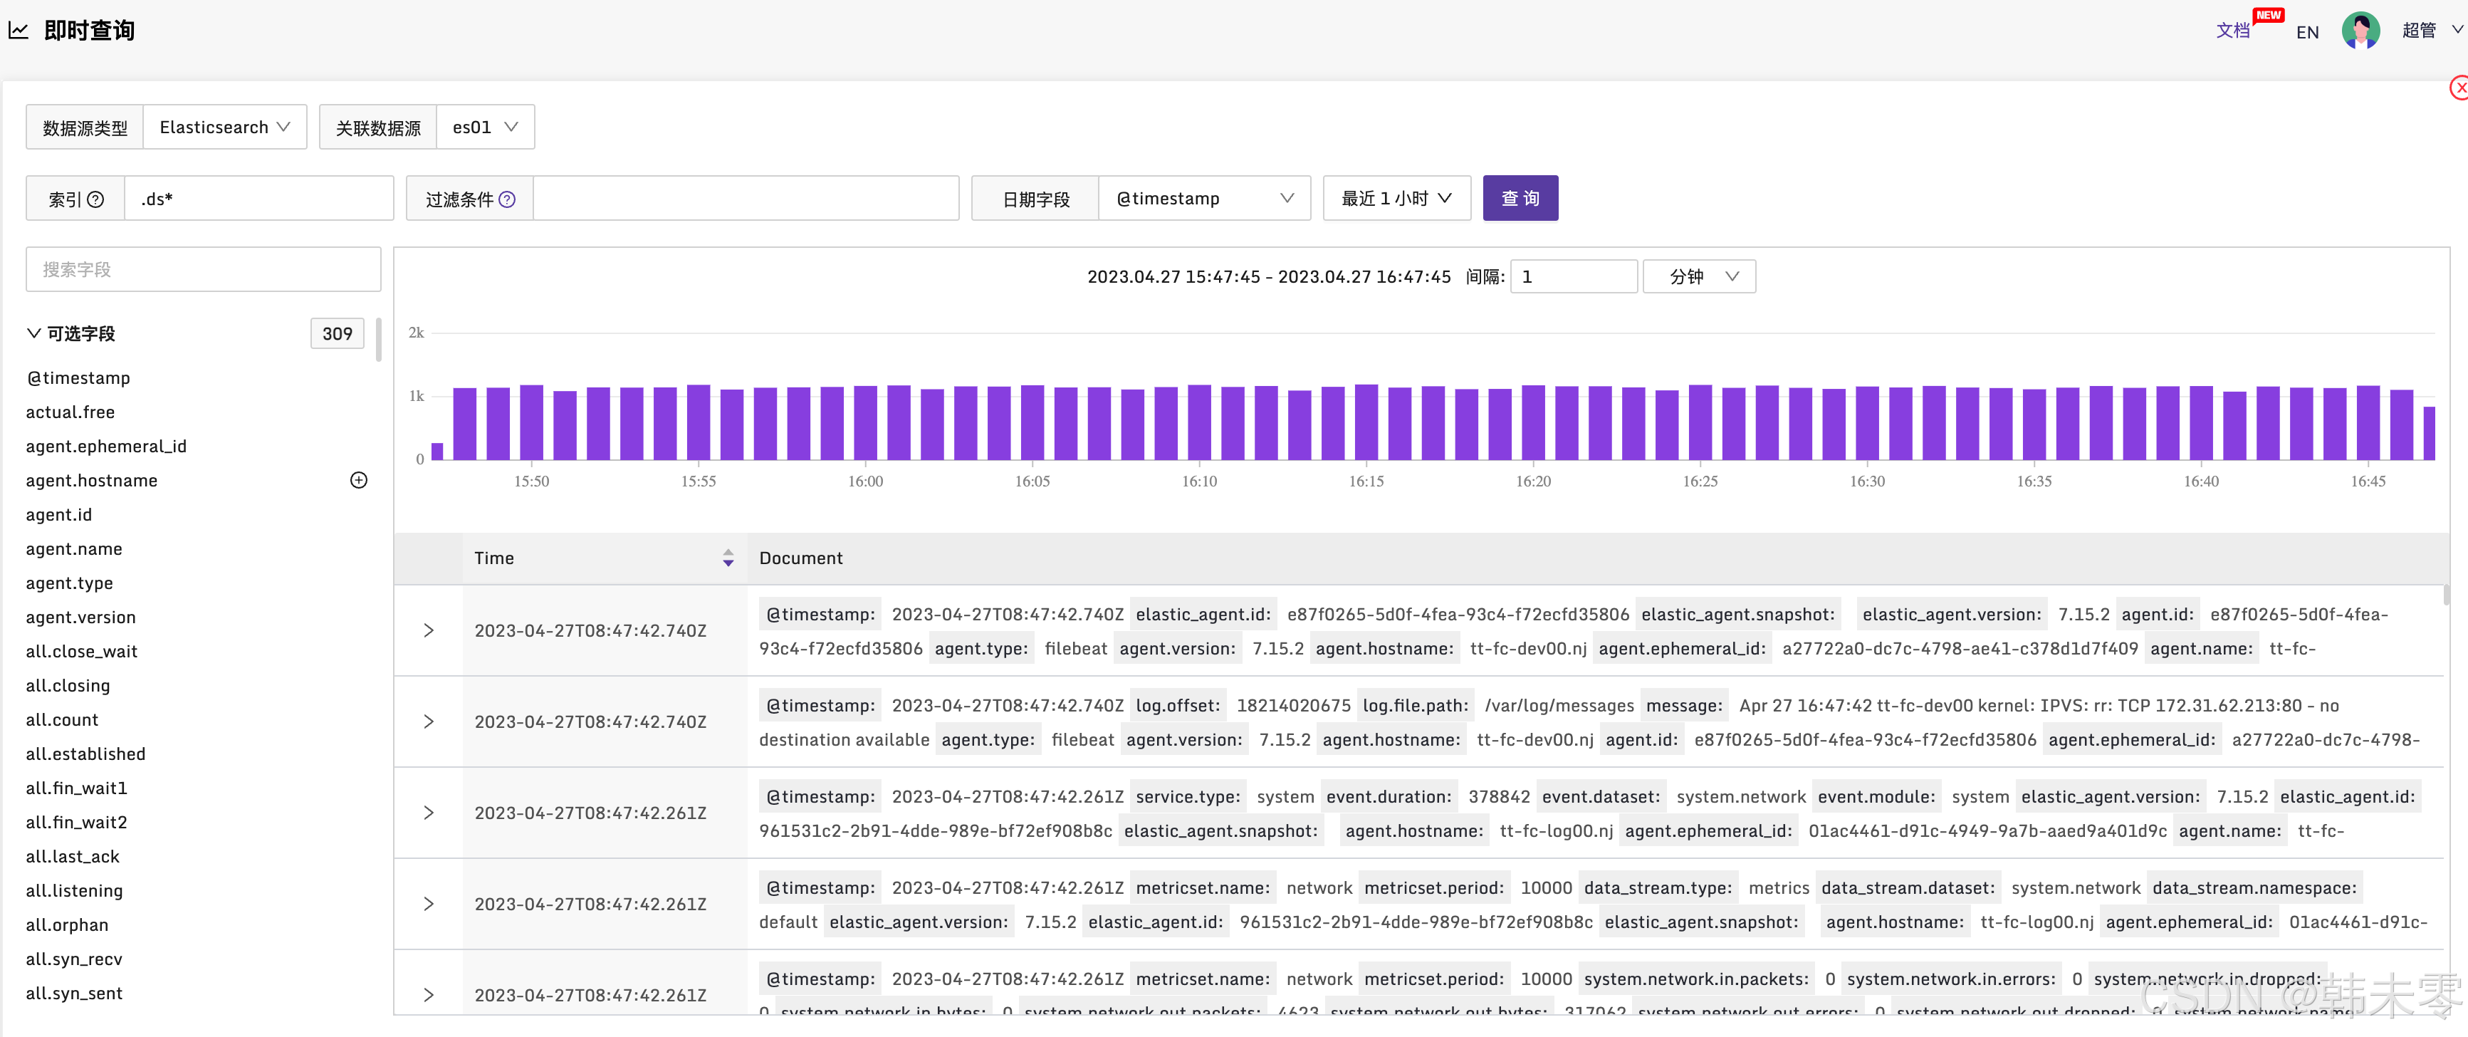Screen dimensions: 2468x1037
Task: Expand the third result row at 08:47:42.261Z
Action: tap(428, 813)
